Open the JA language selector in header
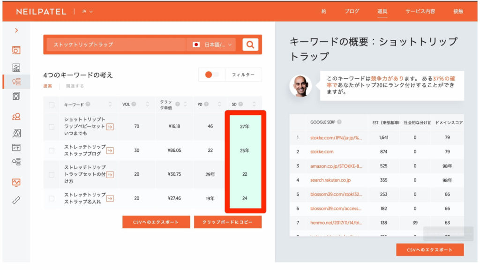The image size is (480, 270). pyautogui.click(x=87, y=11)
